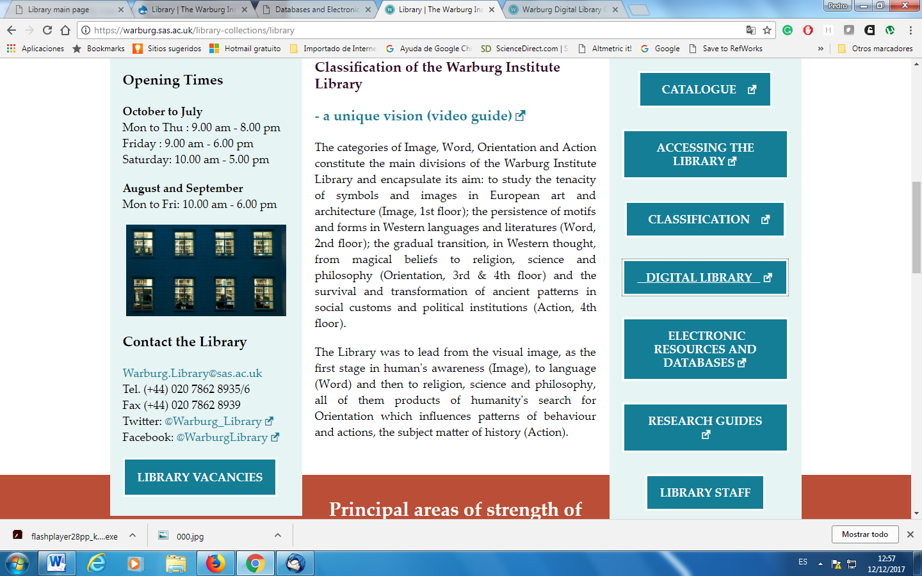The width and height of the screenshot is (922, 576).
Task: Open File Explorer folder in taskbar
Action: point(175,563)
